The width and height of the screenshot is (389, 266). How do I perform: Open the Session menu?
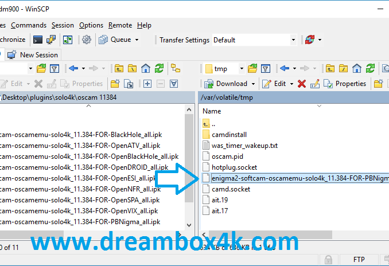(63, 25)
